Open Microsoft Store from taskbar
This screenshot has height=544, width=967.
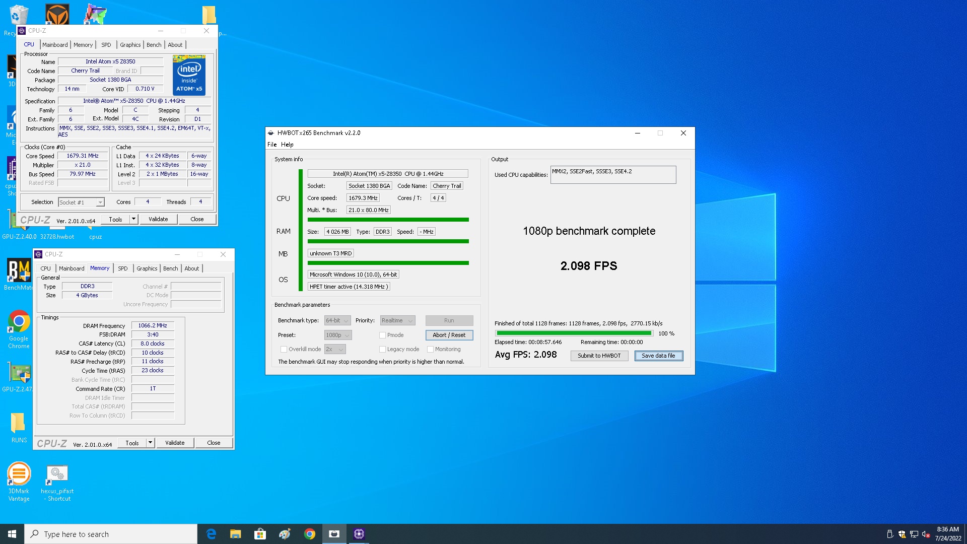(x=260, y=534)
